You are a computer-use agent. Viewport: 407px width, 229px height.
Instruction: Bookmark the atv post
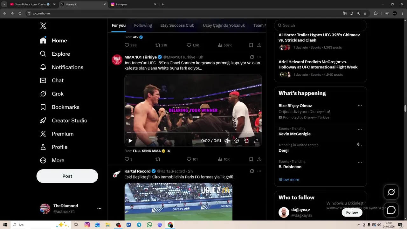pyautogui.click(x=251, y=45)
